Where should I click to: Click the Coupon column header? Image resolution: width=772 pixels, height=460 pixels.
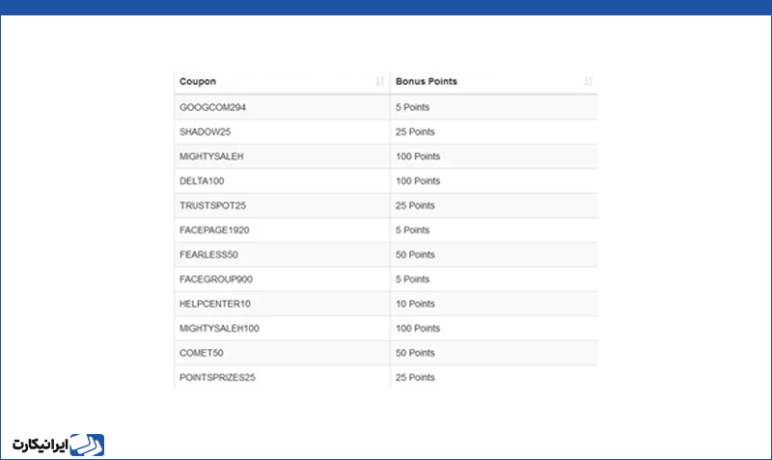(x=198, y=82)
